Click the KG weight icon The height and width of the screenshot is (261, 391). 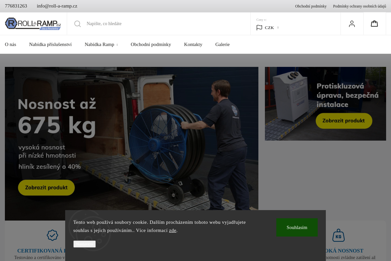pyautogui.click(x=339, y=235)
